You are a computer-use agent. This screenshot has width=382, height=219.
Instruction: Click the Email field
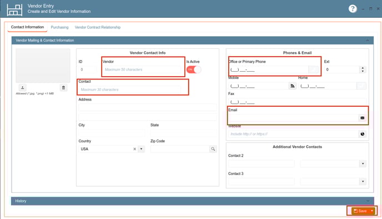click(293, 118)
